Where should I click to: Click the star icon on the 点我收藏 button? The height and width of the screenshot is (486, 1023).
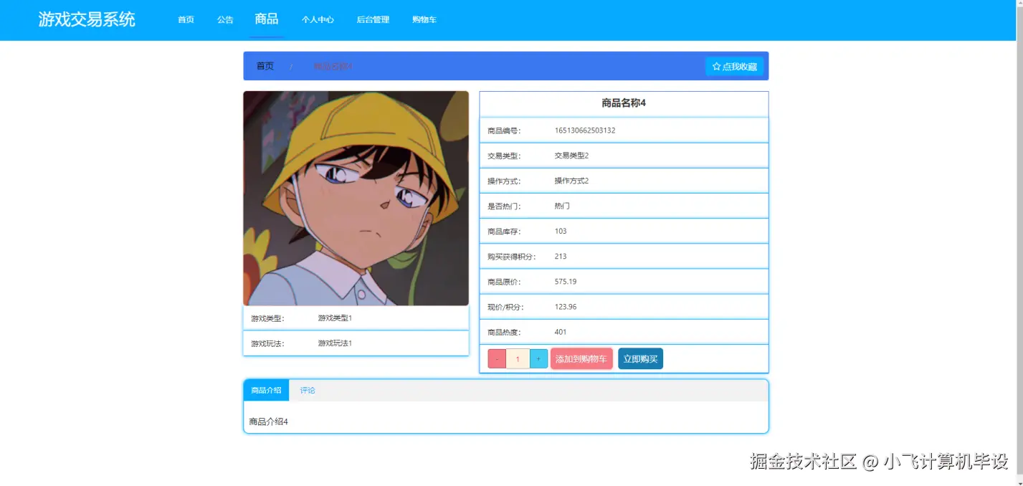pyautogui.click(x=716, y=66)
